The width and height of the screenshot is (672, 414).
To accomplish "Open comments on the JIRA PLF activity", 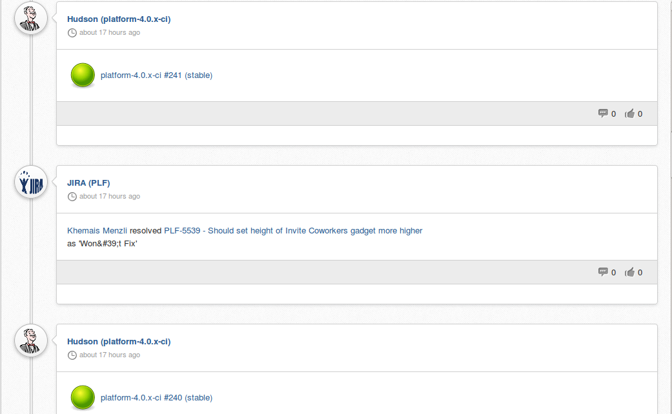I will pos(607,272).
